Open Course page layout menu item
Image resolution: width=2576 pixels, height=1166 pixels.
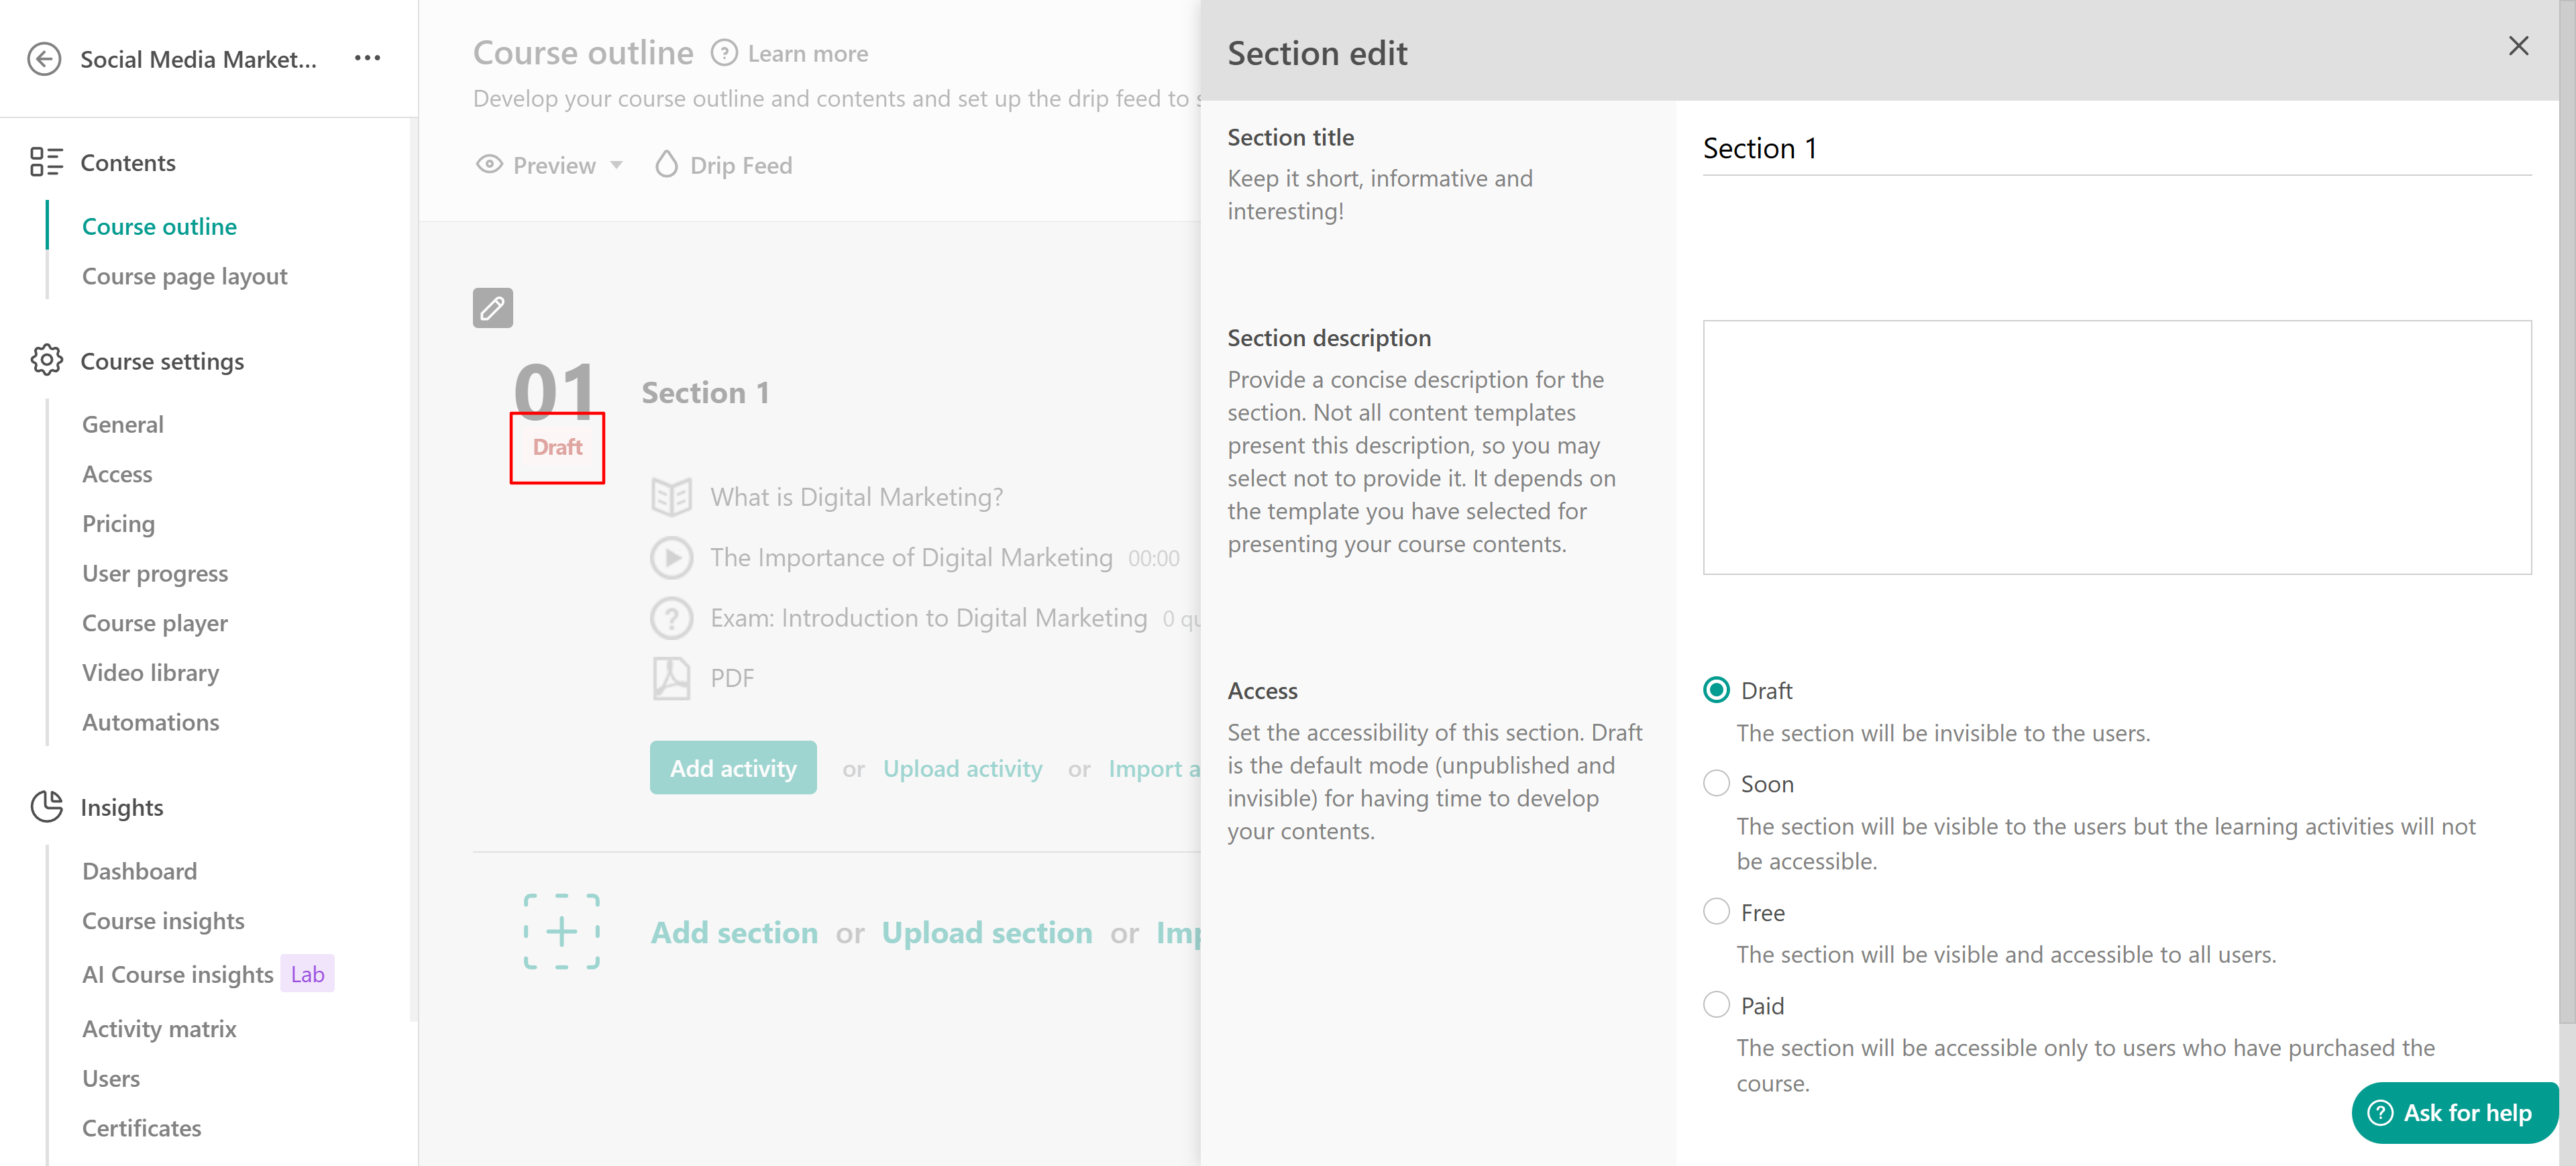point(184,276)
